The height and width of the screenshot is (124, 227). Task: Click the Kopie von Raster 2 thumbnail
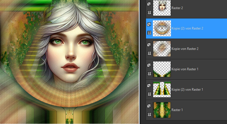tap(162, 49)
